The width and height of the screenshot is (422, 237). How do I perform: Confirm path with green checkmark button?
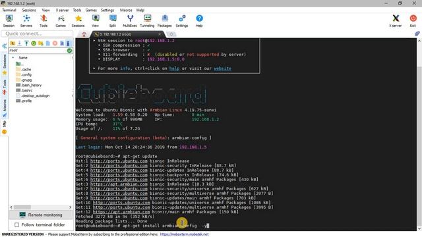[69, 50]
